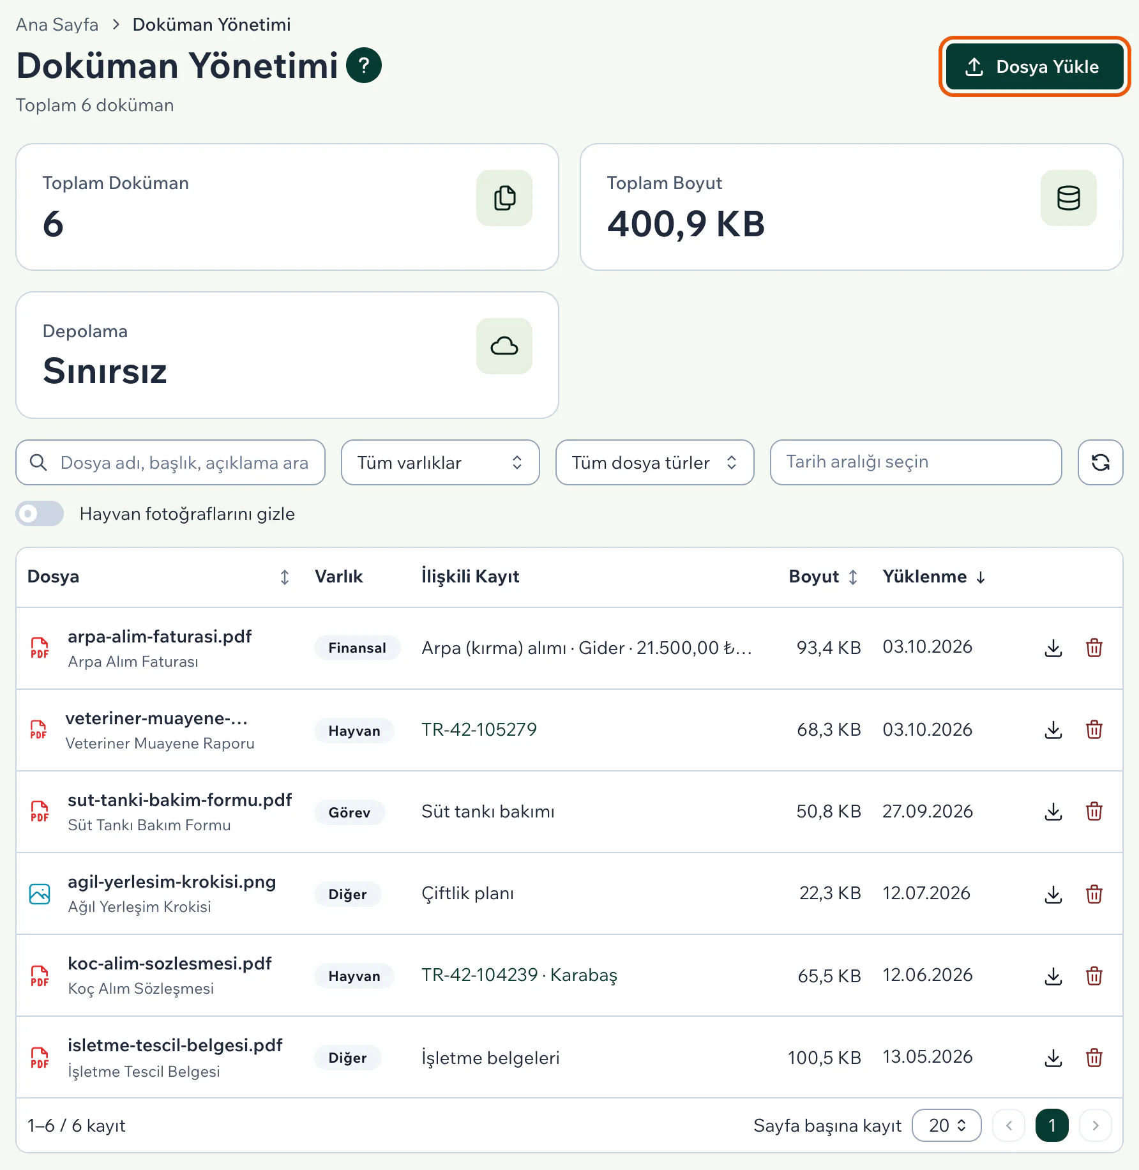Focus the file name search field
Screen dimensions: 1139x1170
pos(170,462)
